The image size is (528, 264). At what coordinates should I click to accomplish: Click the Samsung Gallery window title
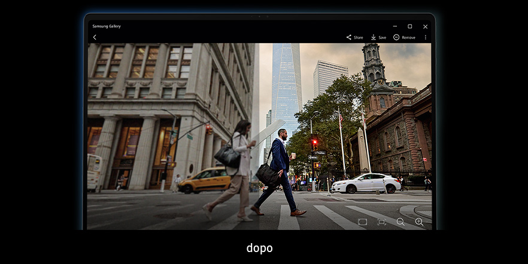click(x=107, y=26)
